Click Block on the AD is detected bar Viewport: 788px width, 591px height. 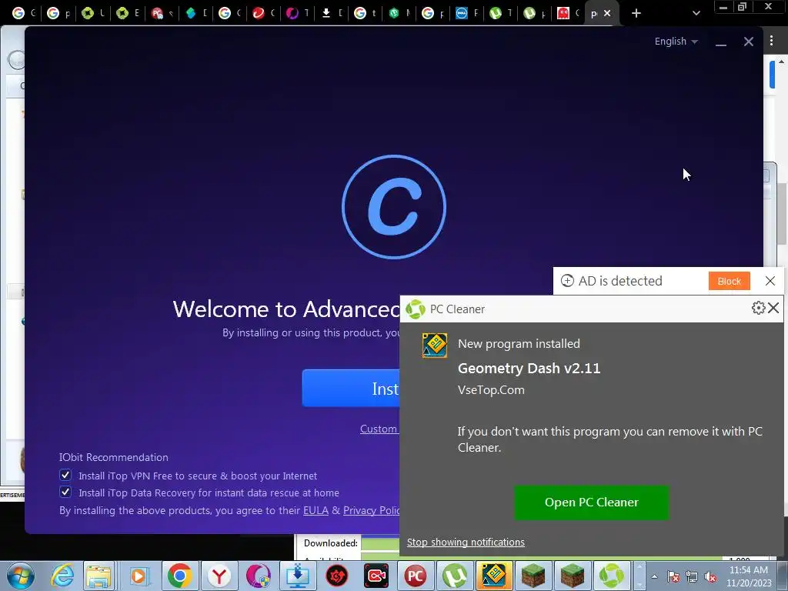click(x=730, y=281)
